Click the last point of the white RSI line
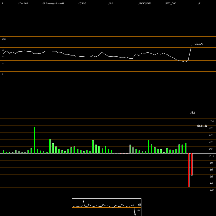This screenshot has height=216, width=216. 191,45
